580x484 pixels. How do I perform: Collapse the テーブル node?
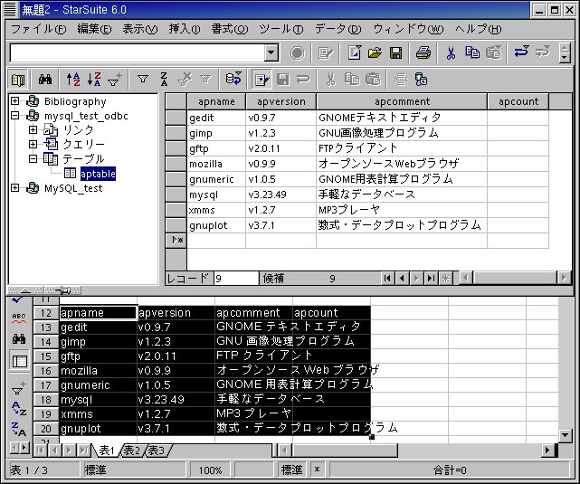coord(33,158)
